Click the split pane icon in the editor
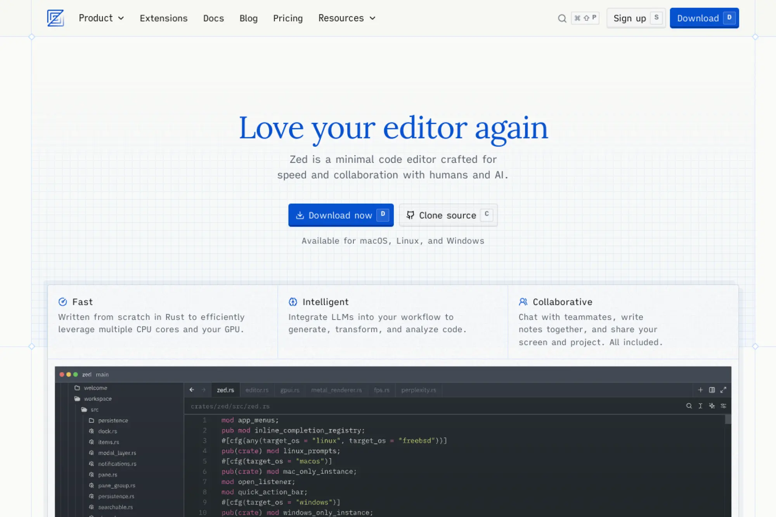 712,390
